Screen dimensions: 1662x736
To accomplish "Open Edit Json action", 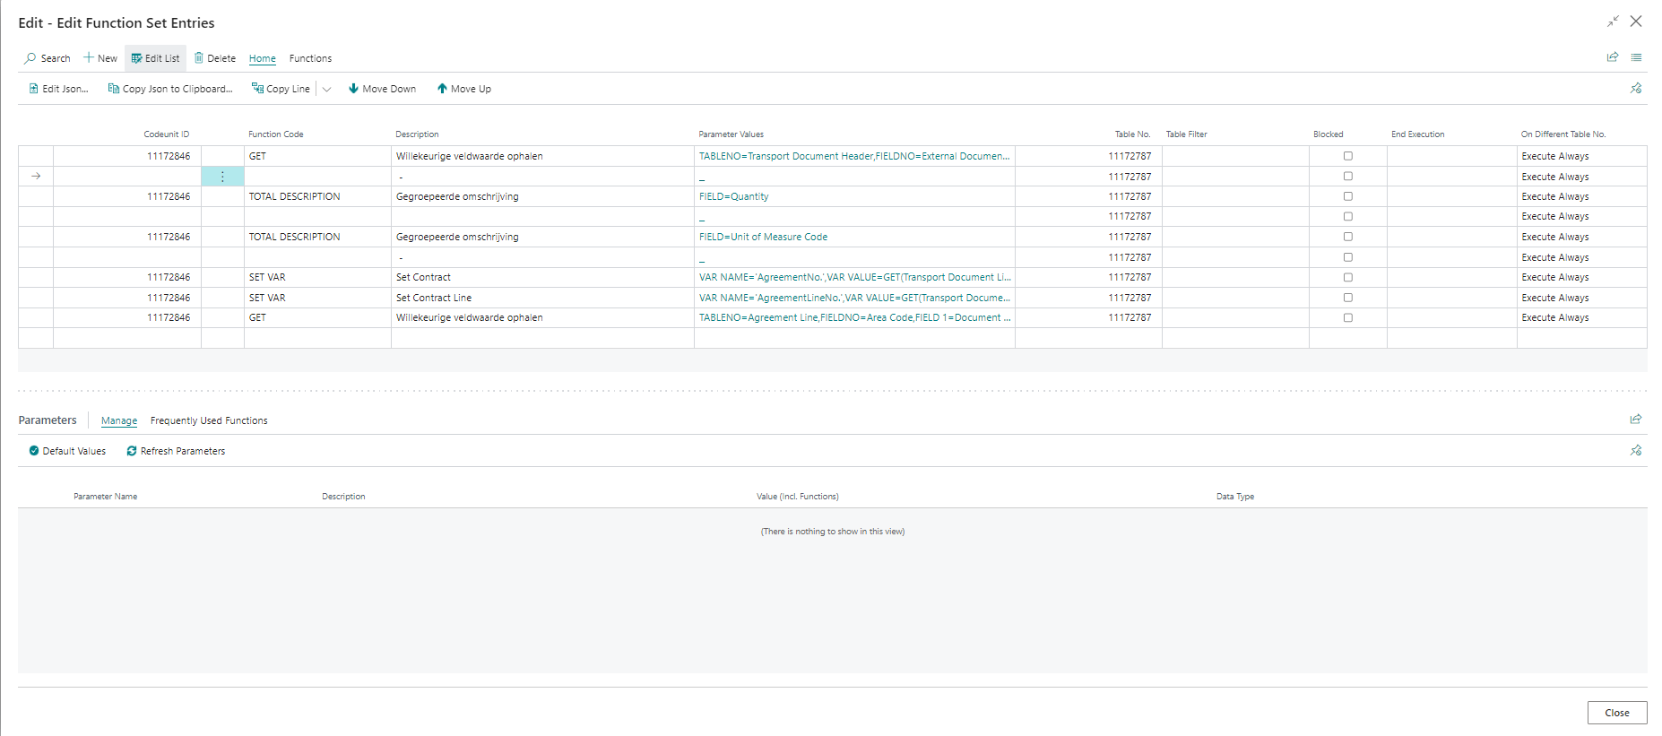I will click(58, 89).
